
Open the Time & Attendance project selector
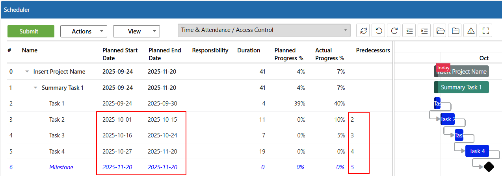pos(264,30)
